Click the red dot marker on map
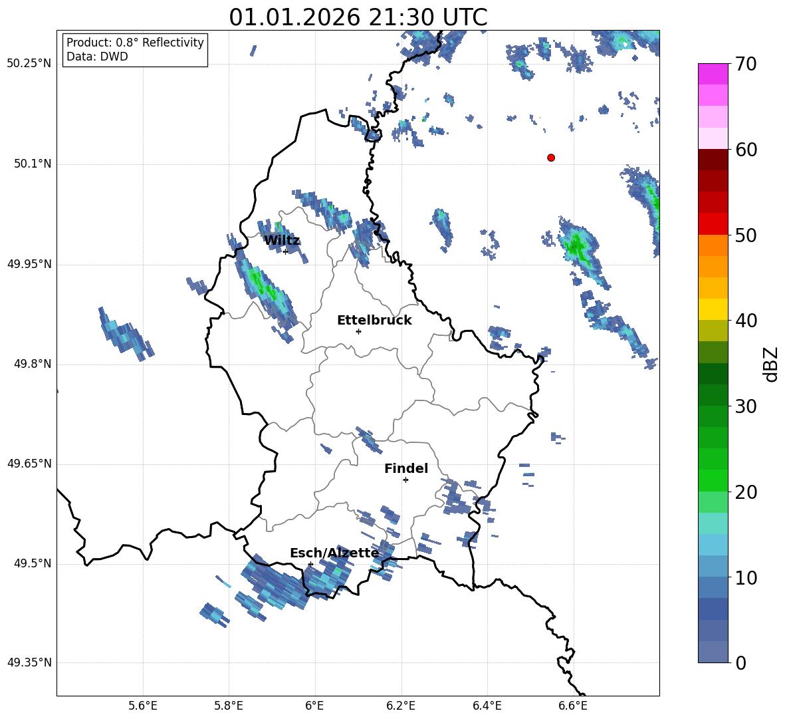This screenshot has width=787, height=719. tap(551, 158)
